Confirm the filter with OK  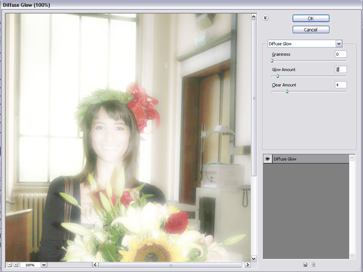311,19
